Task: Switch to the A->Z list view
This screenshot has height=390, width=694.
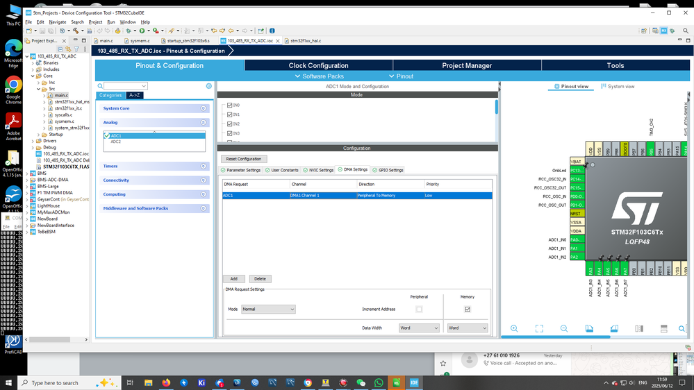Action: point(135,95)
